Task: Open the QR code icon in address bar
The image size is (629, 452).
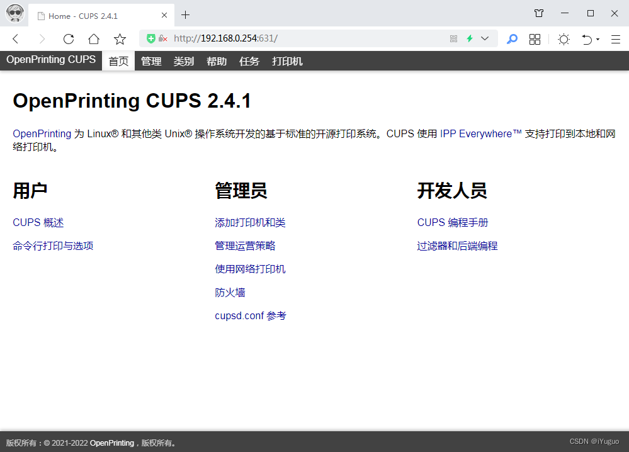Action: pyautogui.click(x=453, y=38)
